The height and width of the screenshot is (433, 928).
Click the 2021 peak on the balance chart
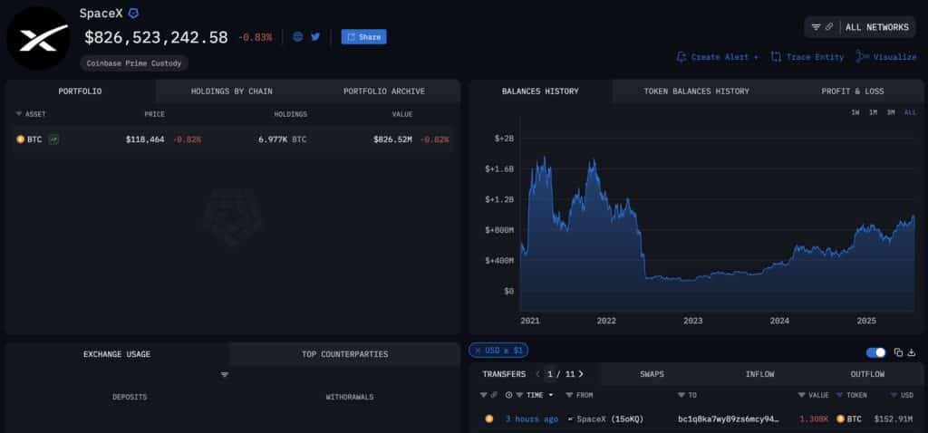point(544,158)
